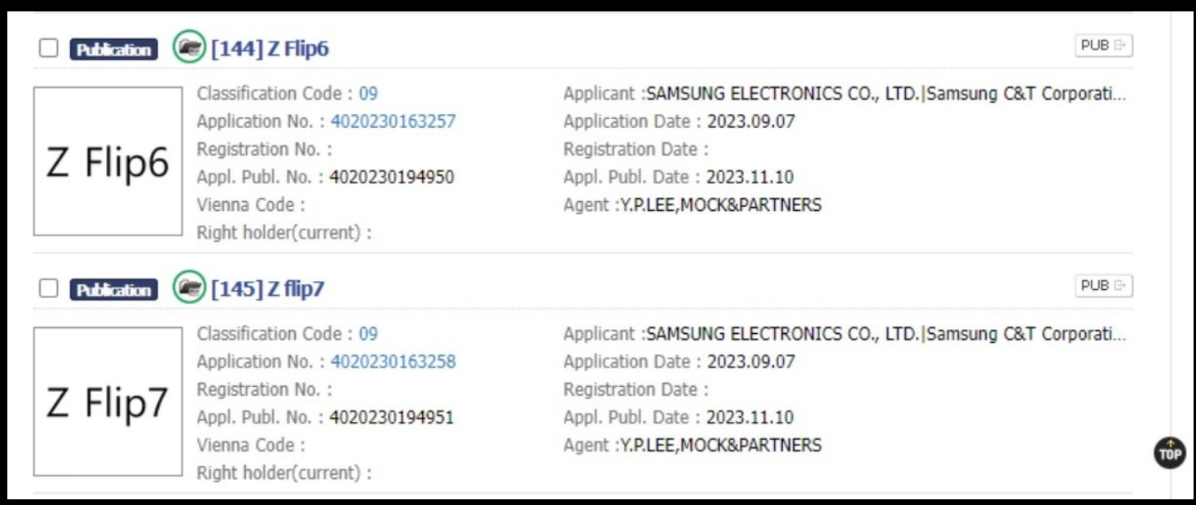Screen dimensions: 1196x505
Task: Click the truncated applicant text for Z Flip6
Action: click(x=886, y=94)
